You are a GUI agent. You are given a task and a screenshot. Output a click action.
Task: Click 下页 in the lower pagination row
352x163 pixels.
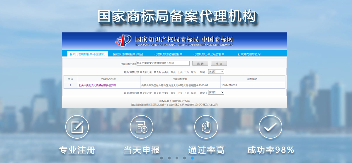pos(187,93)
